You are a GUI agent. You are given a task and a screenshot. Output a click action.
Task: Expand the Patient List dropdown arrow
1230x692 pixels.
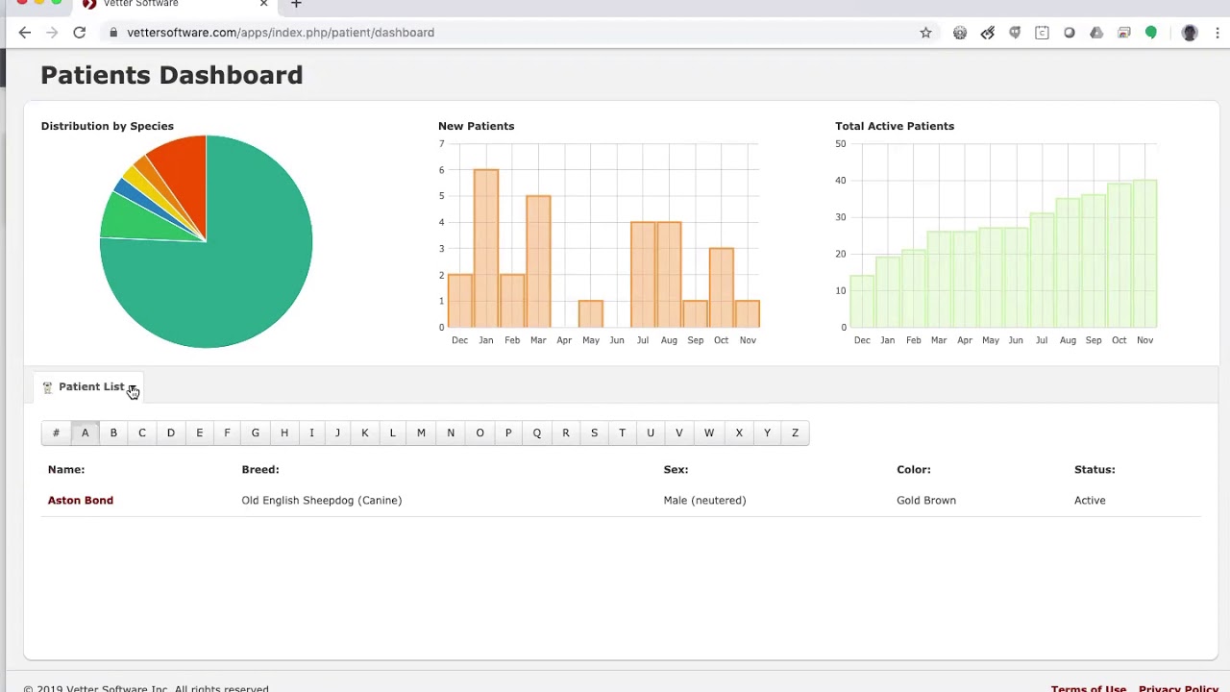click(x=133, y=387)
